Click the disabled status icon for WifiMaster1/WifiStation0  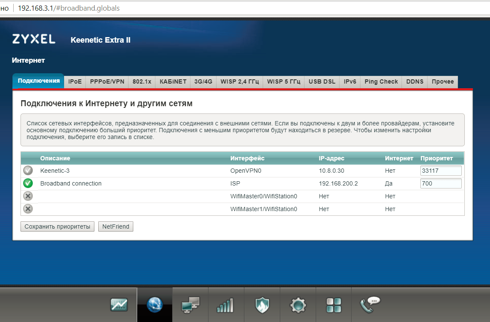pos(28,209)
